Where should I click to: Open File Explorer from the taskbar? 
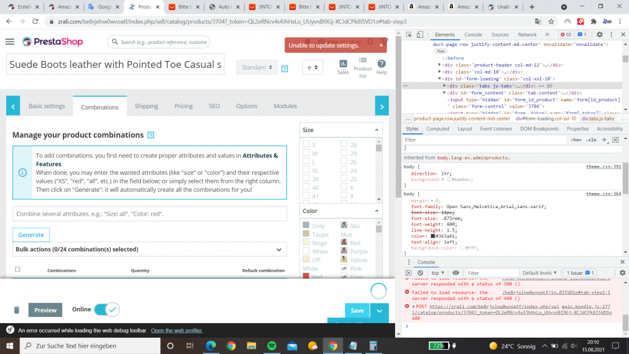pos(252,346)
